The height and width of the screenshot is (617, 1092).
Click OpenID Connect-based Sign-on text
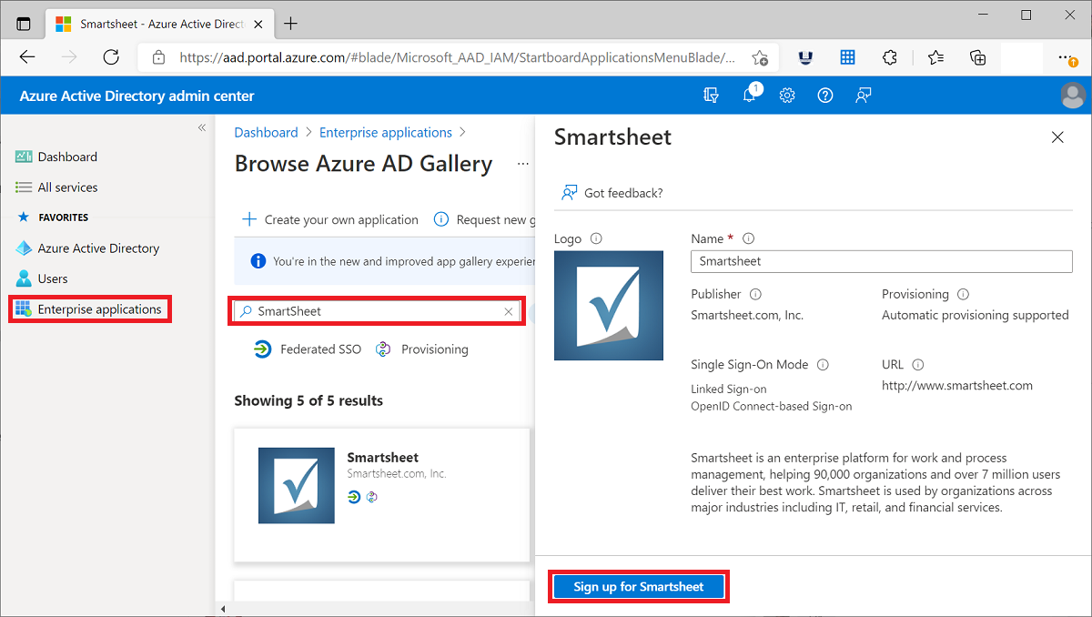coord(772,406)
